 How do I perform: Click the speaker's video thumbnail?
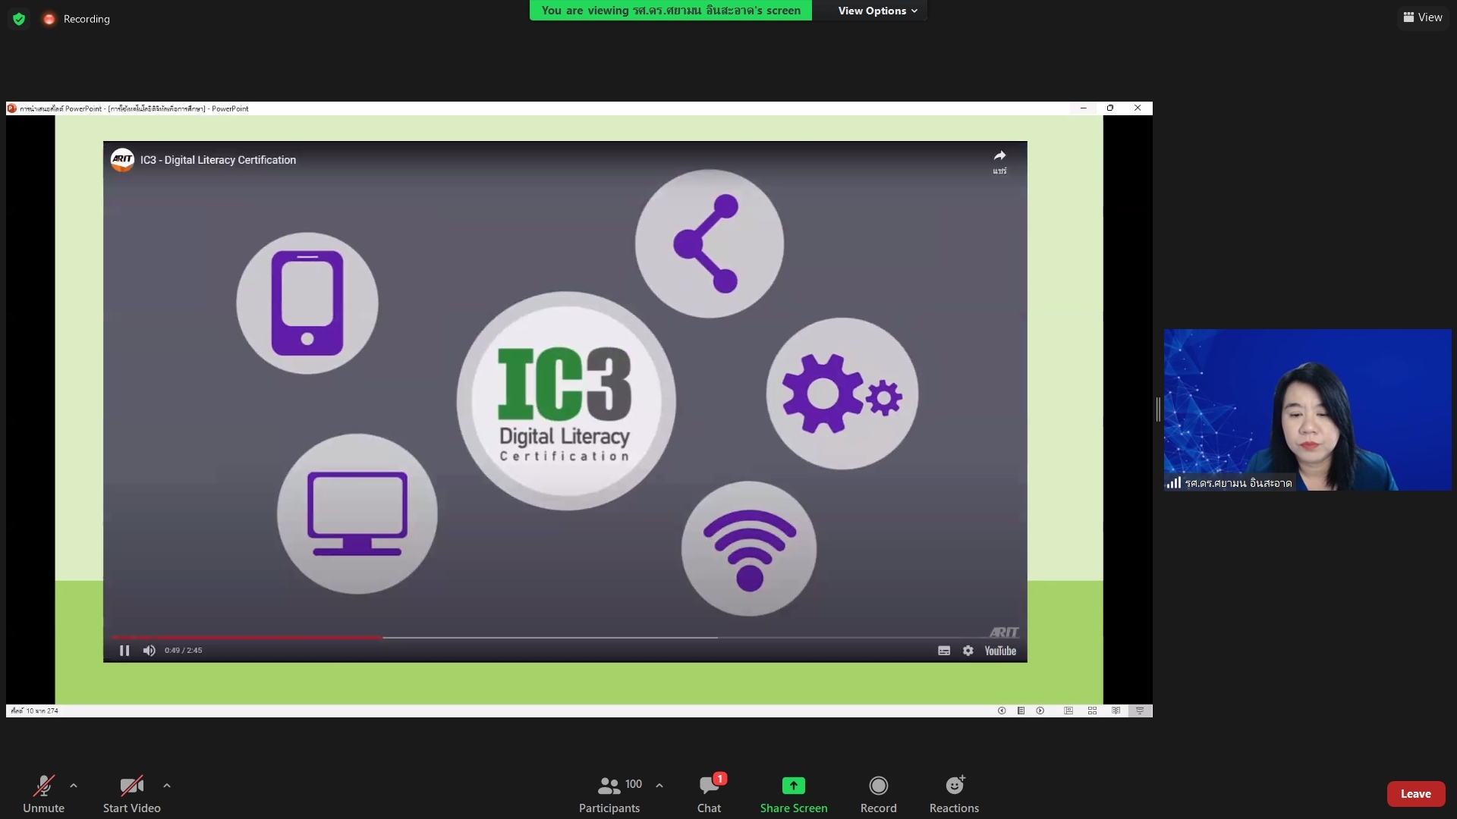(1308, 409)
